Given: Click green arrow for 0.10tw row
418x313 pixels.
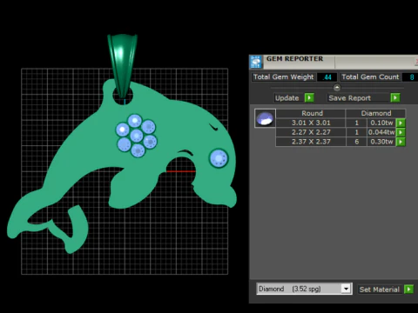Looking at the screenshot, I should click(401, 123).
